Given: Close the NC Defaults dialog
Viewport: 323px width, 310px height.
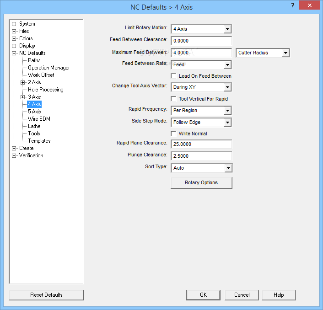Looking at the screenshot, I should (309, 5).
